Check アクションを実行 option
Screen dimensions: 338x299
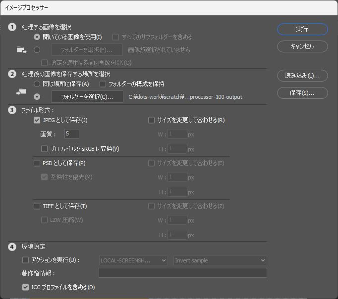point(25,260)
